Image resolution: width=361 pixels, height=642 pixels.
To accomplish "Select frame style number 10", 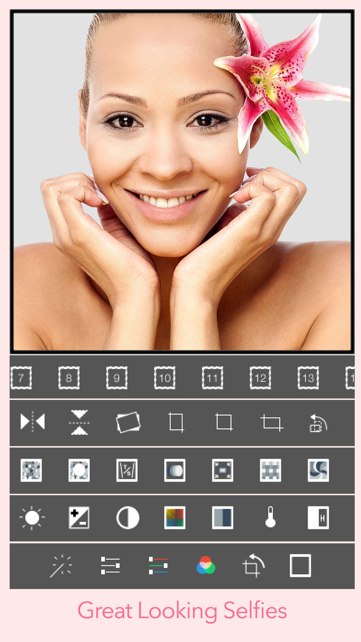I will point(165,378).
